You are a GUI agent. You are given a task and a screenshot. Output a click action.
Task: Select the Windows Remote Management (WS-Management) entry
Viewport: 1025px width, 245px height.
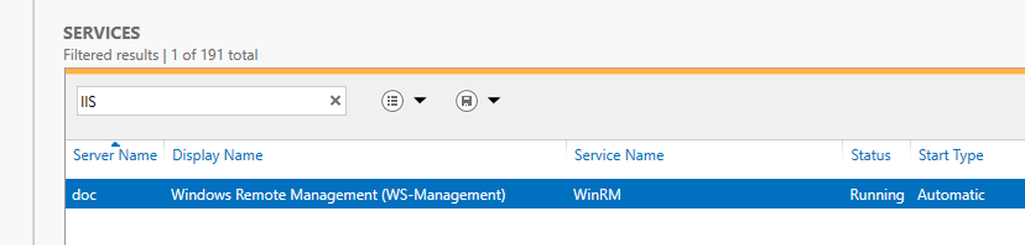coord(338,195)
